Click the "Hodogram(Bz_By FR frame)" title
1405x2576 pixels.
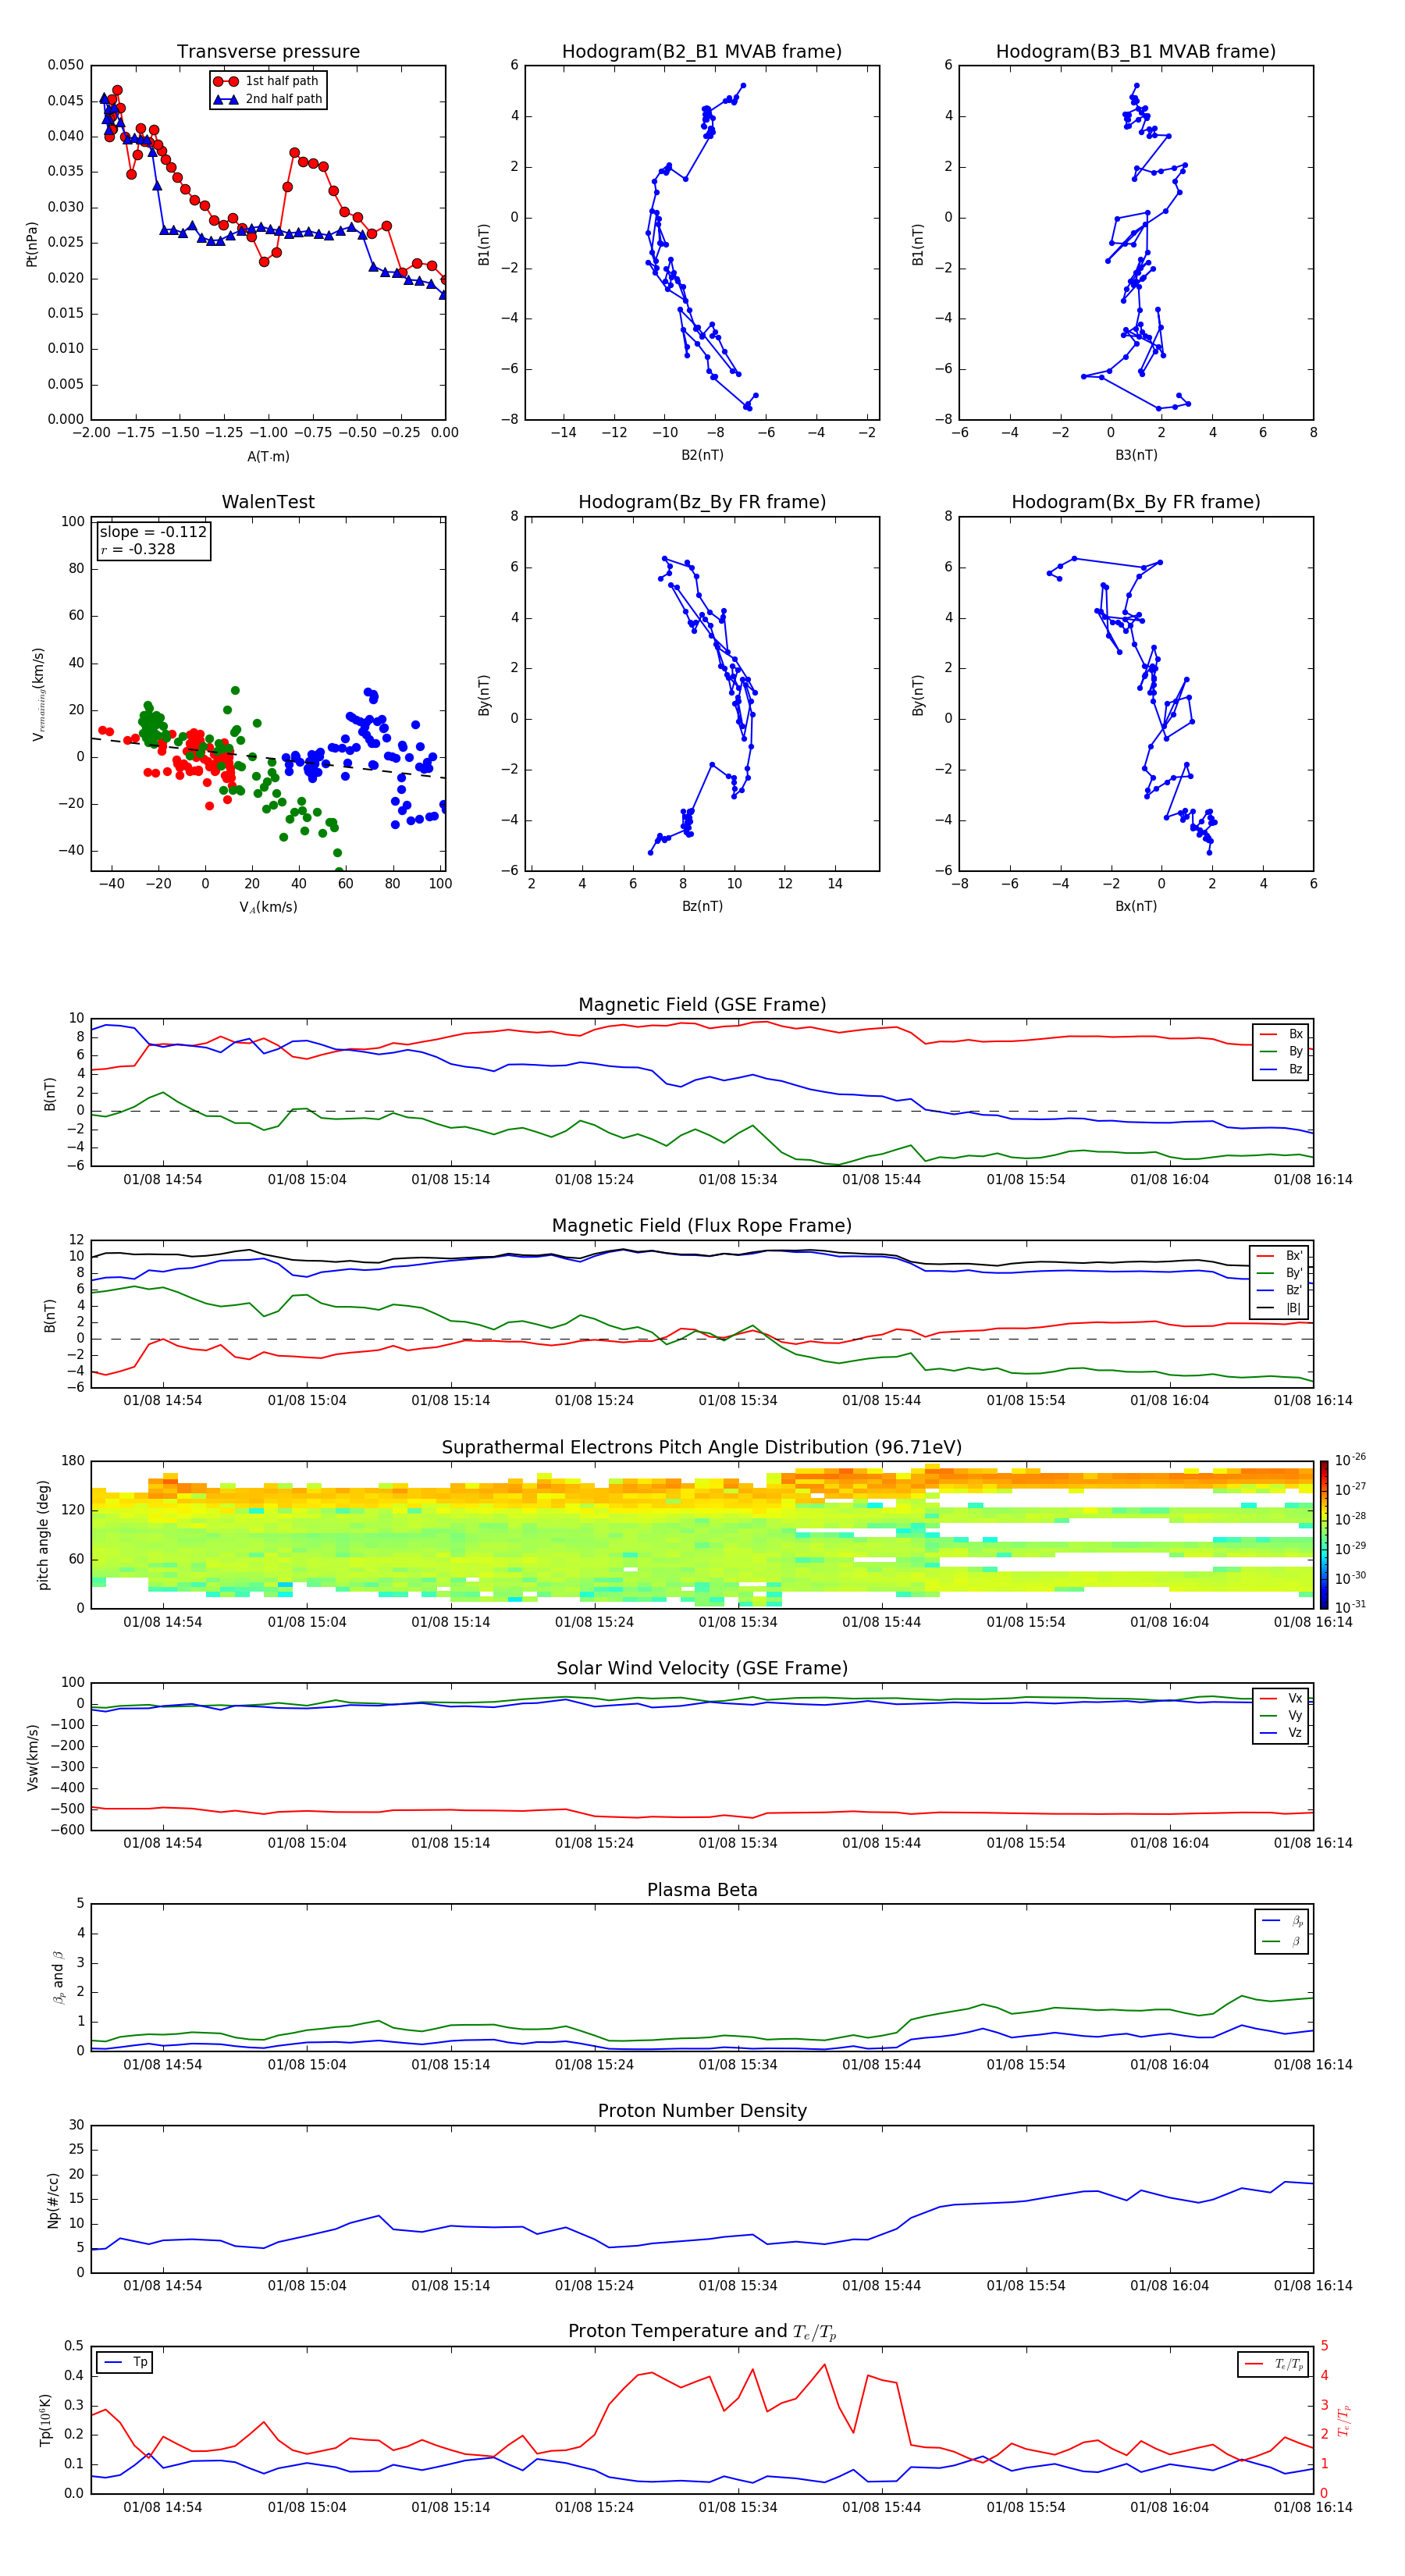coord(702,502)
